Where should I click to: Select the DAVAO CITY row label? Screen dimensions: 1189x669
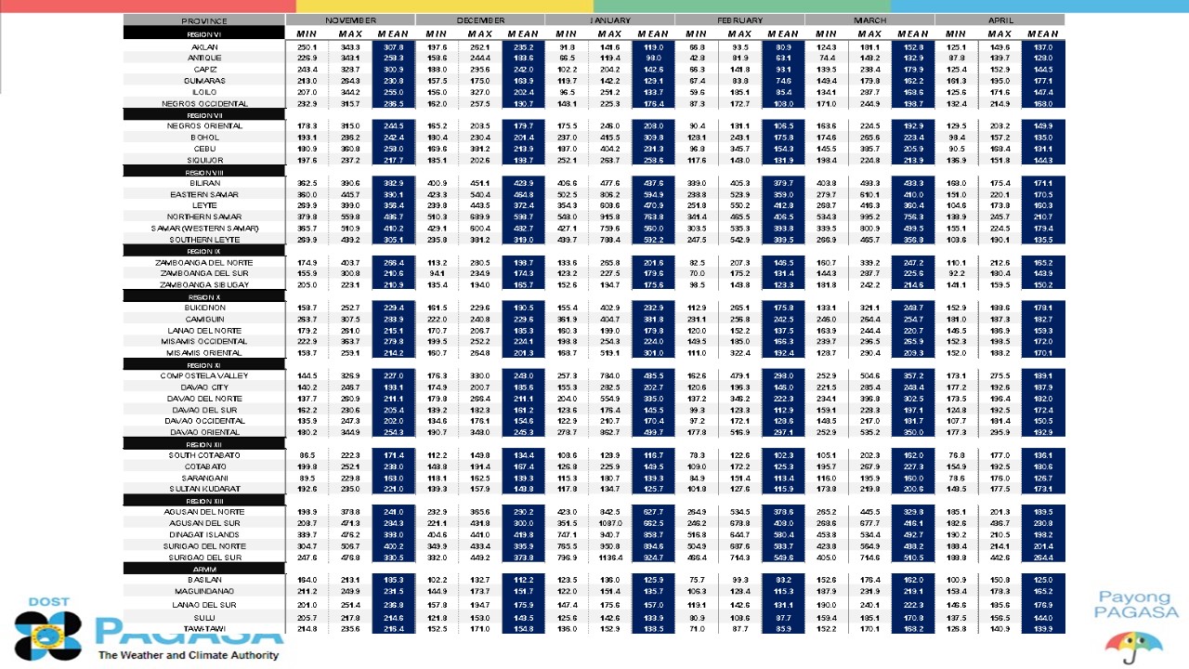204,387
